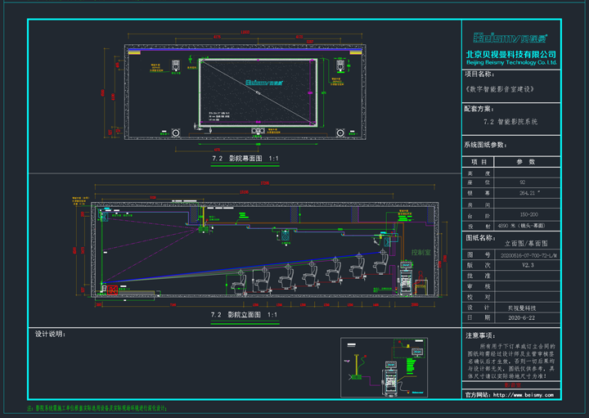The width and height of the screenshot is (589, 418).
Task: Click the title 7.2 影院立面图 1:1
Action: [244, 315]
